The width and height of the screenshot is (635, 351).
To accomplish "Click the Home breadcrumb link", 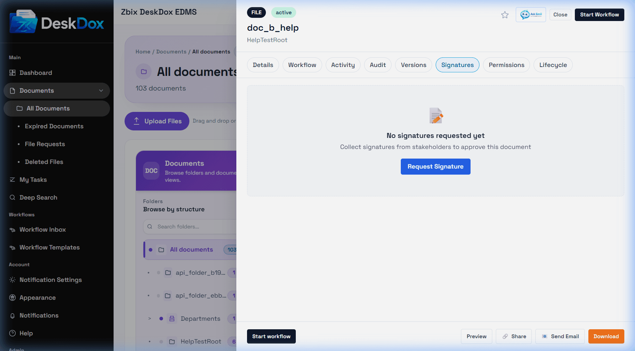I will coord(143,52).
